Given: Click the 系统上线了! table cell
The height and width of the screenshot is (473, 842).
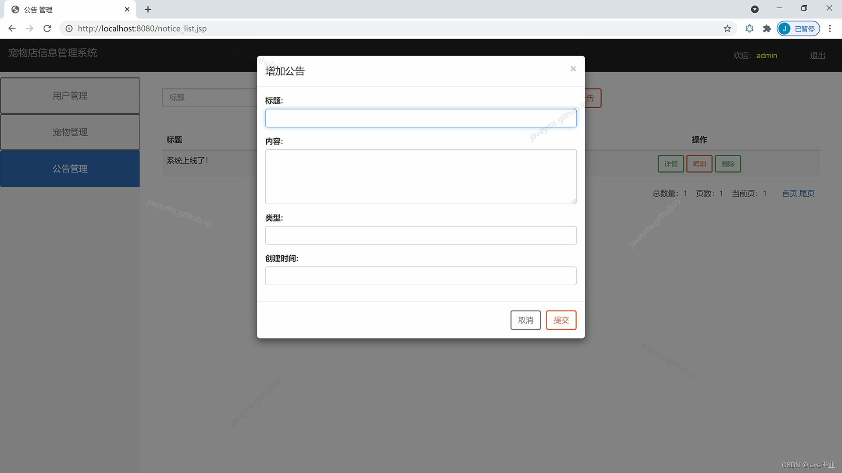Looking at the screenshot, I should pos(187,161).
